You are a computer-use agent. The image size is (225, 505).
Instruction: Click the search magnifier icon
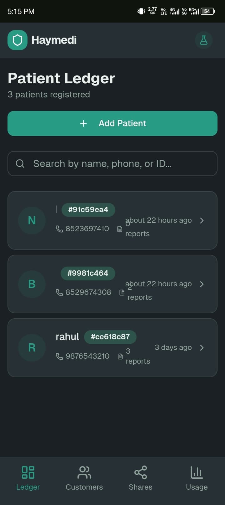coord(20,164)
